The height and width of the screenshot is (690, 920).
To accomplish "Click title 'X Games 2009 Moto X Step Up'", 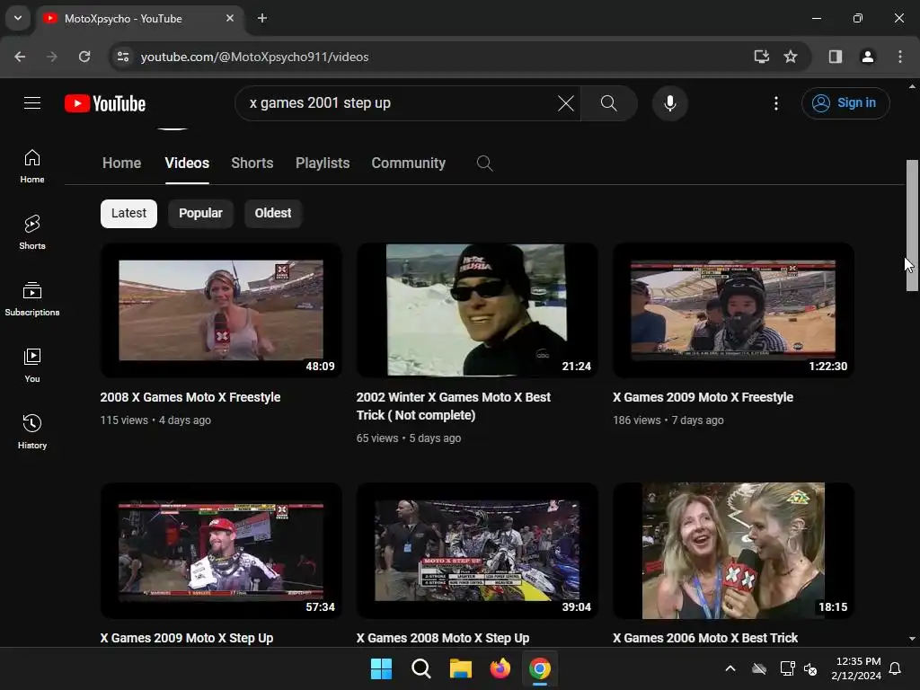I will coord(187,638).
